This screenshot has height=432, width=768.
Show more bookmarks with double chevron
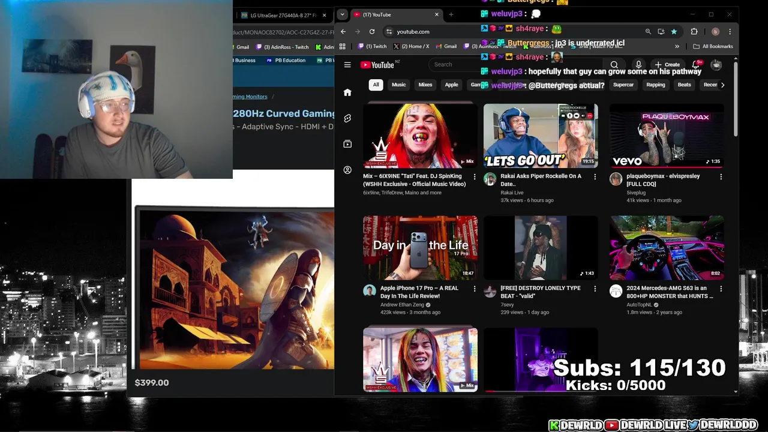[x=677, y=46]
